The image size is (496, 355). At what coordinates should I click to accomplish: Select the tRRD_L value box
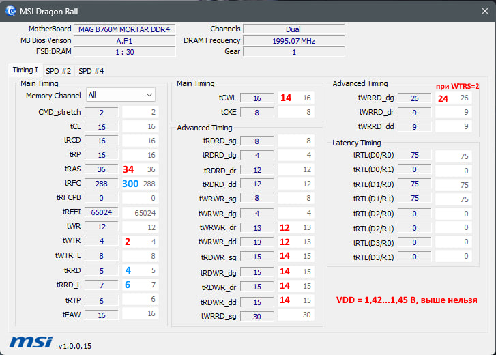pos(101,285)
